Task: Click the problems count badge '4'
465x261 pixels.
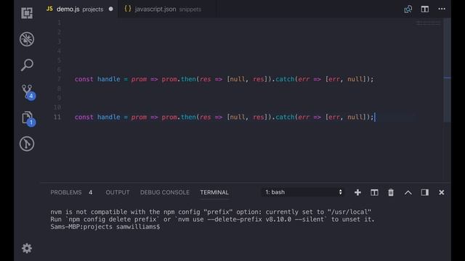Action: coord(90,192)
